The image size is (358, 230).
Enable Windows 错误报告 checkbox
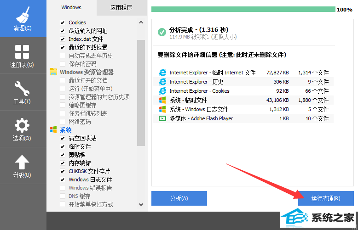63,188
